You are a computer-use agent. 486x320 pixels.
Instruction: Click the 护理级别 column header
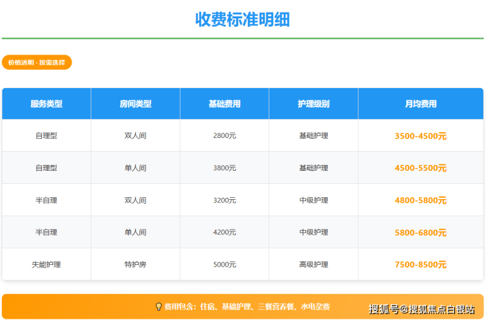[x=313, y=104]
